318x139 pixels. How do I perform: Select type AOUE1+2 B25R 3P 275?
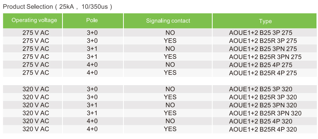pos(263,41)
